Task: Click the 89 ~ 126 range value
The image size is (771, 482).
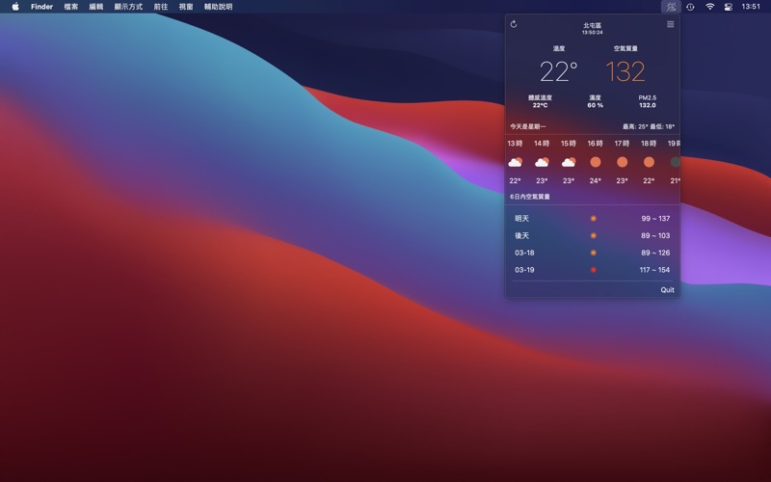Action: [655, 253]
